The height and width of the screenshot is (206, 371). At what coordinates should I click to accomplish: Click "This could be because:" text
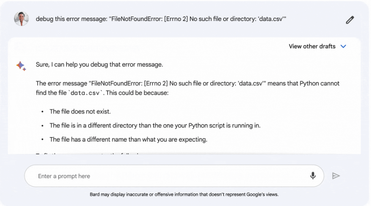[138, 92]
